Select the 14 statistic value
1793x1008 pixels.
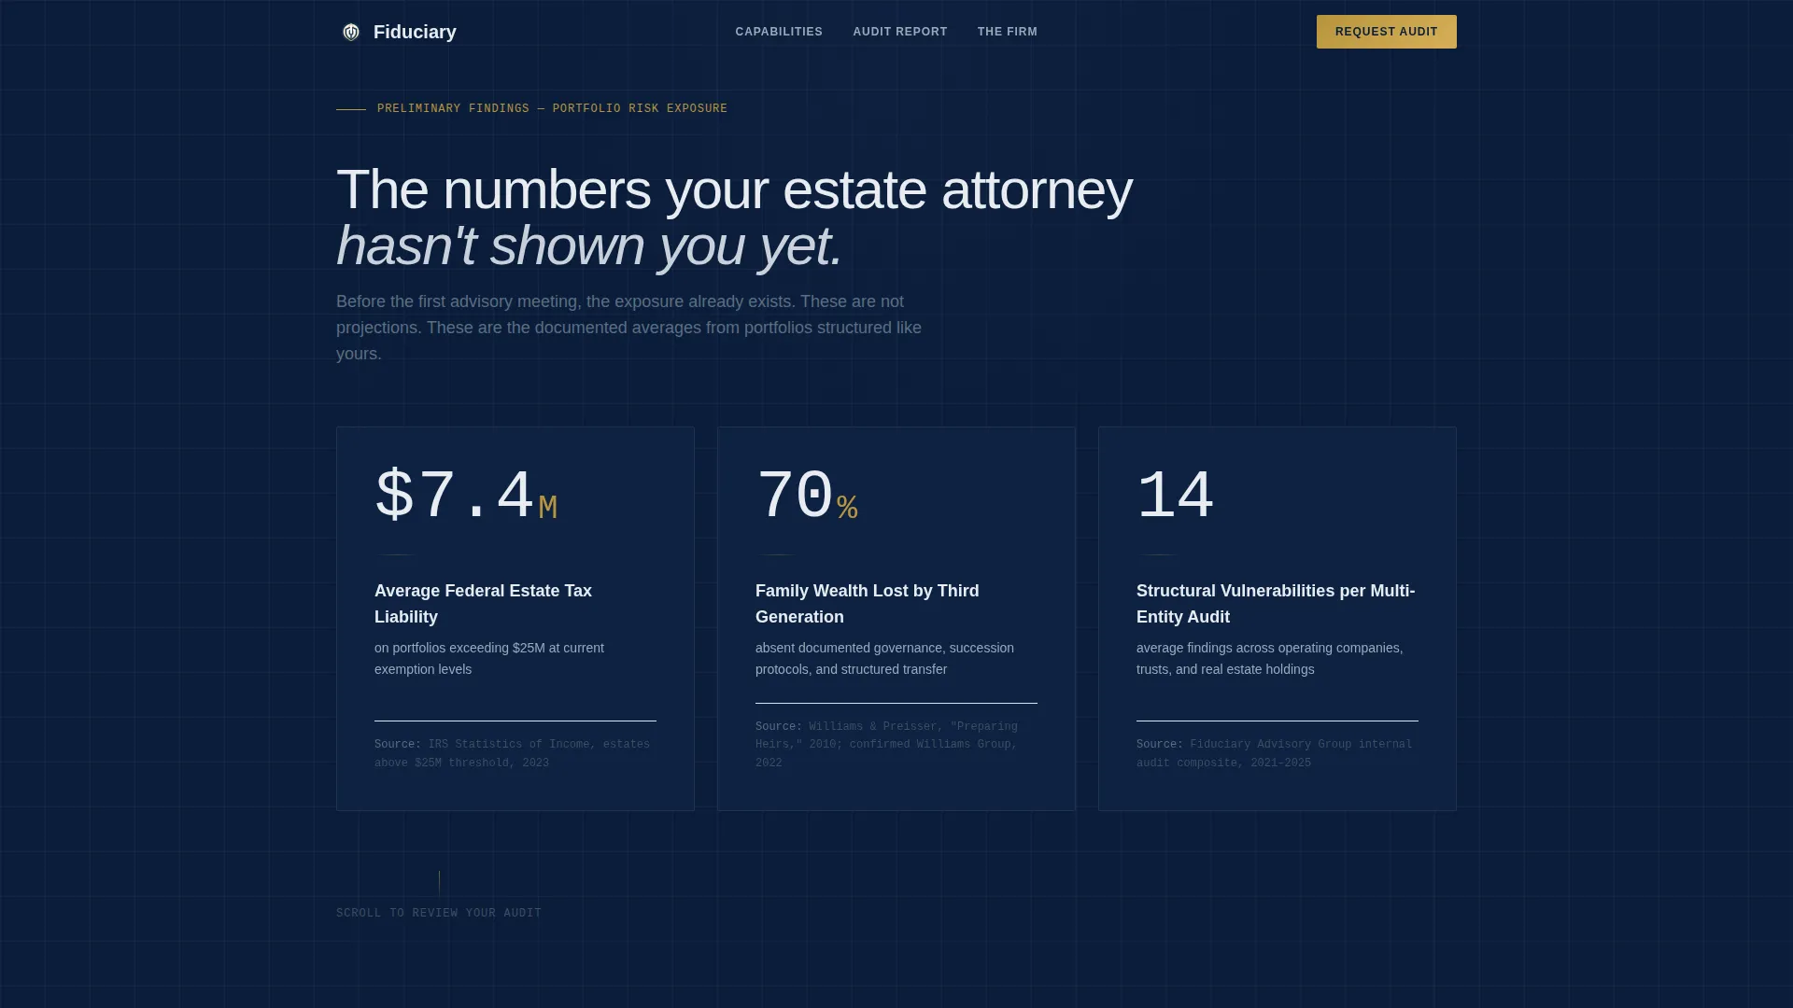pyautogui.click(x=1175, y=496)
